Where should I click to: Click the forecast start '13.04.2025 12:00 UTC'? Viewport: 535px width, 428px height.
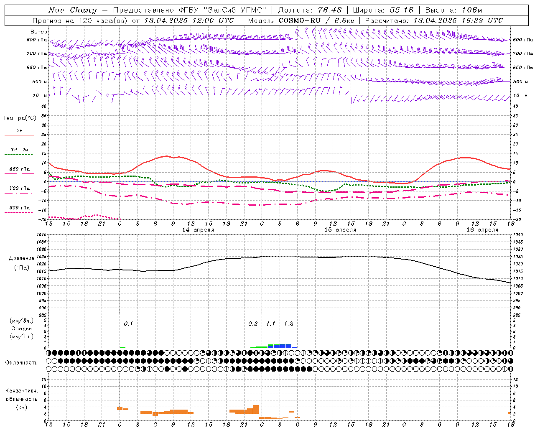189,20
